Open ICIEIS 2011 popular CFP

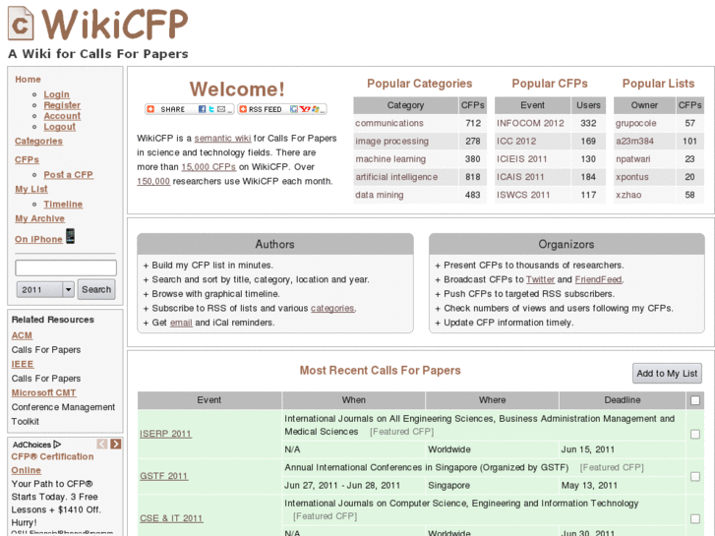tap(521, 159)
